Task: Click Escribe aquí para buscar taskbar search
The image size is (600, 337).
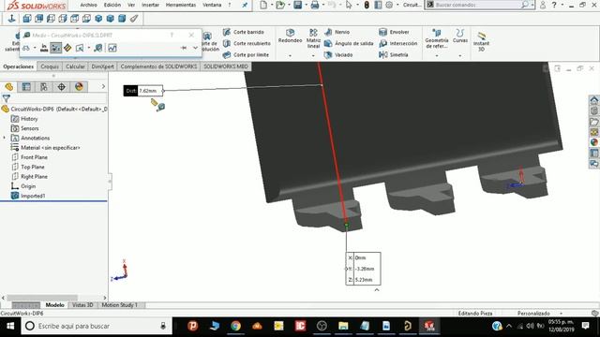Action: 97,326
